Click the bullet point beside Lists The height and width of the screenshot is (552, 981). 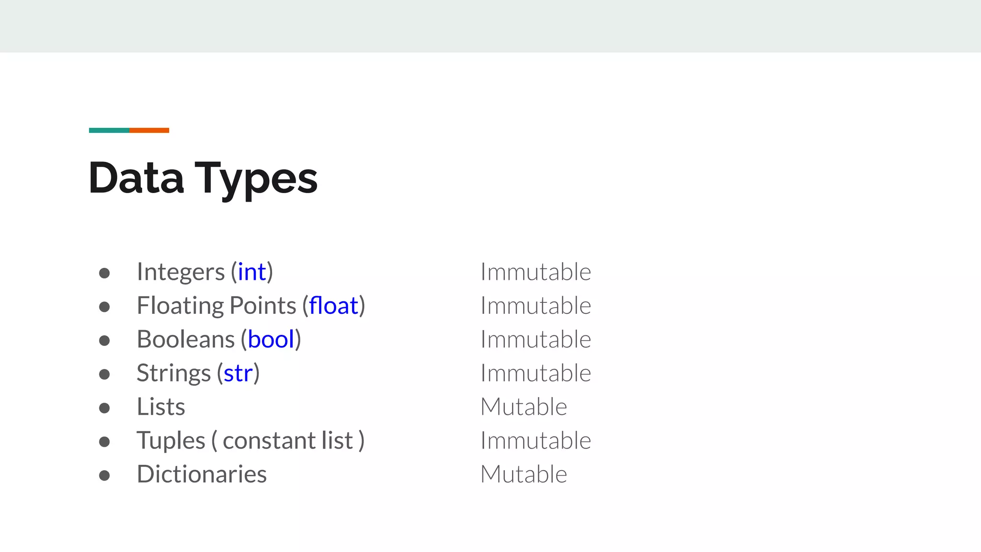coord(104,408)
